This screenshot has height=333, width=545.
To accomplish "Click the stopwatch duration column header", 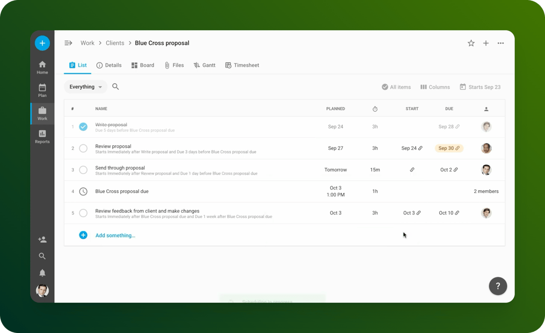I will (x=375, y=109).
